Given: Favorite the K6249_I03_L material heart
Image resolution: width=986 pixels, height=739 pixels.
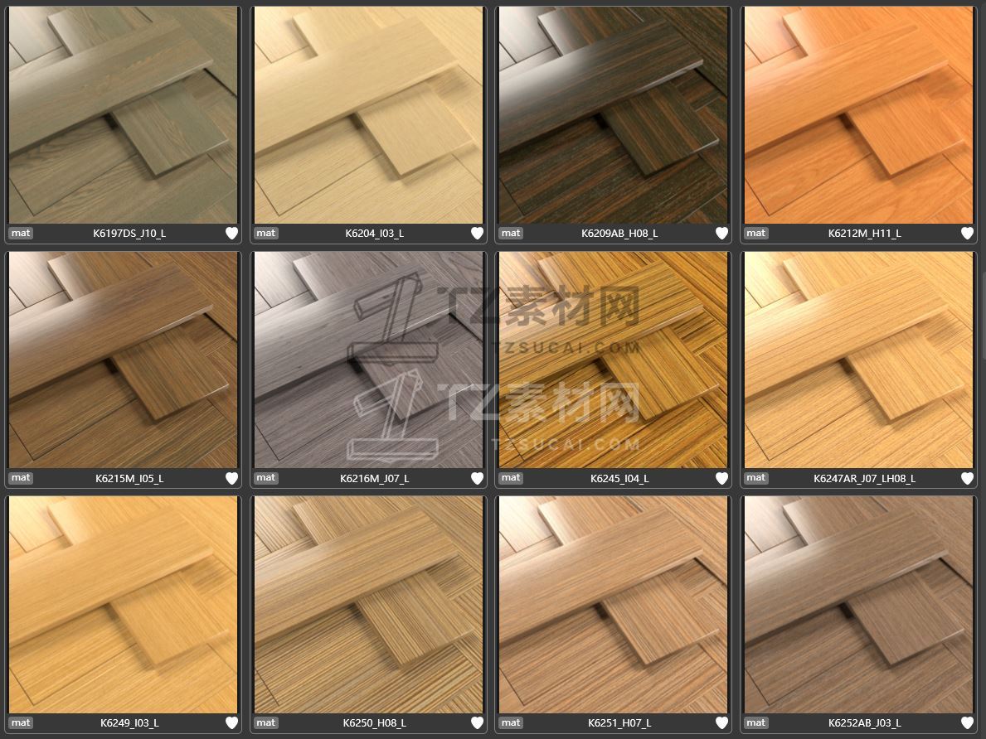Looking at the screenshot, I should (x=232, y=722).
